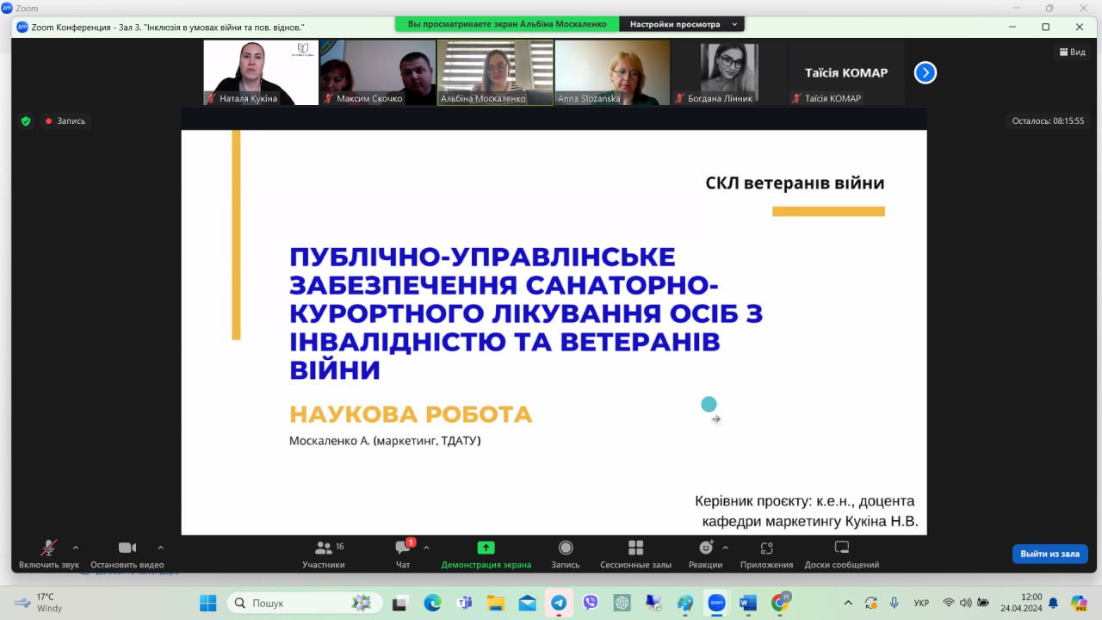1102x620 pixels.
Task: Open Viber from the taskbar
Action: [x=591, y=603]
